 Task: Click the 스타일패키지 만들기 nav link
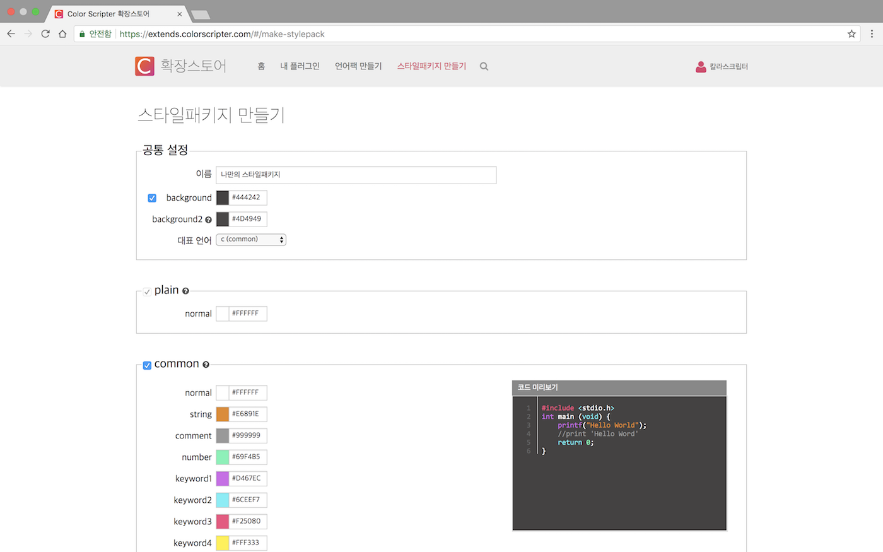431,66
